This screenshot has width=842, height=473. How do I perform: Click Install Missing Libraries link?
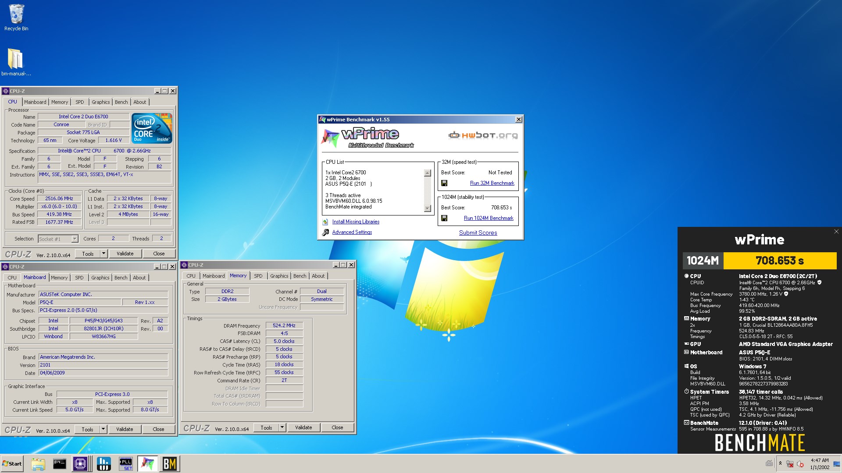356,222
